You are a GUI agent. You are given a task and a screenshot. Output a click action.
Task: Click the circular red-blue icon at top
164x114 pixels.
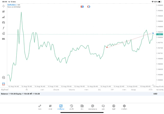coord(89,7)
